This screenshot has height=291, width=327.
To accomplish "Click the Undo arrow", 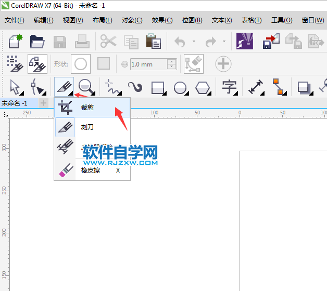I will (x=180, y=42).
